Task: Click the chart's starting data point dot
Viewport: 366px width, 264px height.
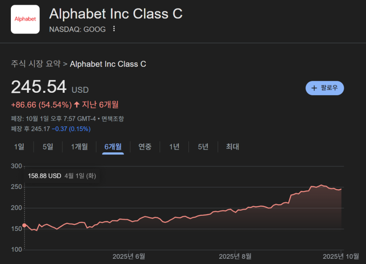Action: (25, 225)
